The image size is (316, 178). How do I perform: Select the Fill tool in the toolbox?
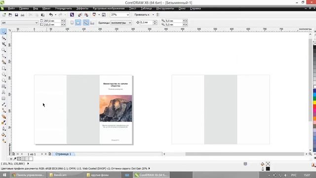(3, 135)
